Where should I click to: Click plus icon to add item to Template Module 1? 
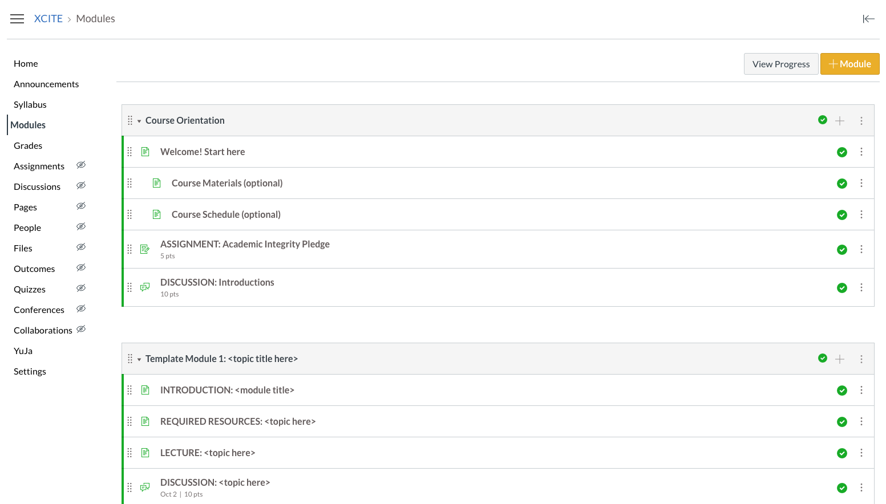coord(840,359)
